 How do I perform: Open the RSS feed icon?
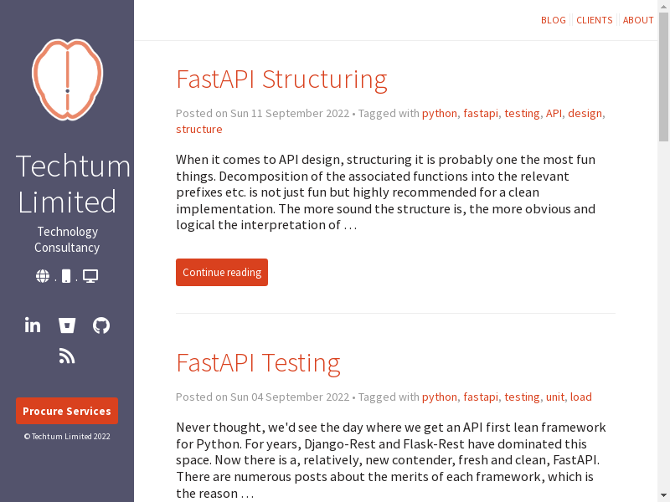coord(67,356)
